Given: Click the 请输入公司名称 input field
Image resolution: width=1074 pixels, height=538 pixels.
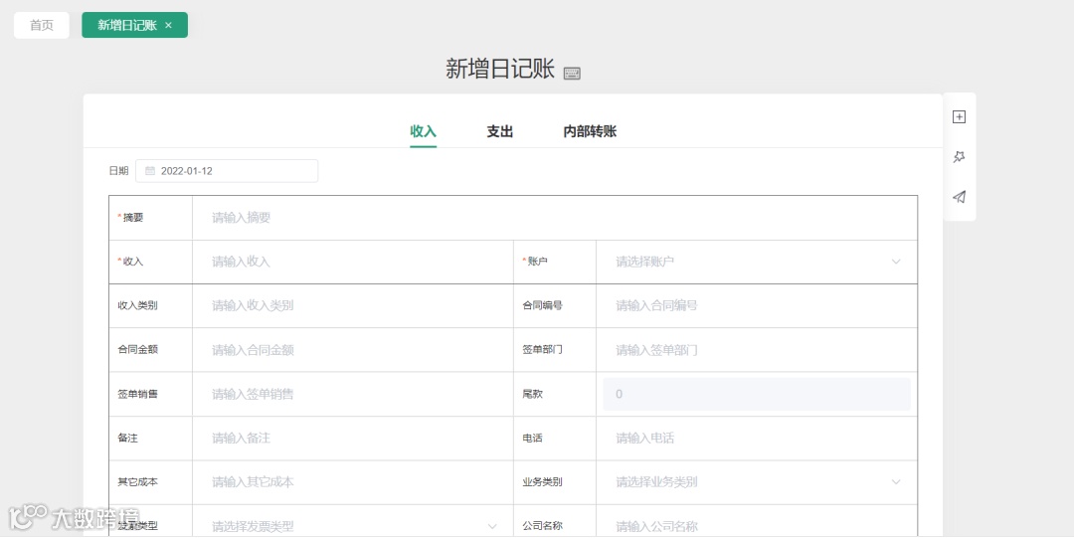Looking at the screenshot, I should (757, 526).
